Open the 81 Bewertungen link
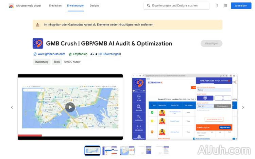Viewport: 255px width, 159px height. point(109,54)
